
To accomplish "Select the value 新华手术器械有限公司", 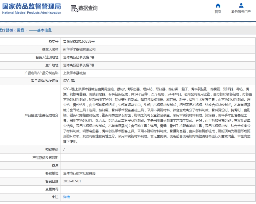I will point(79,49).
